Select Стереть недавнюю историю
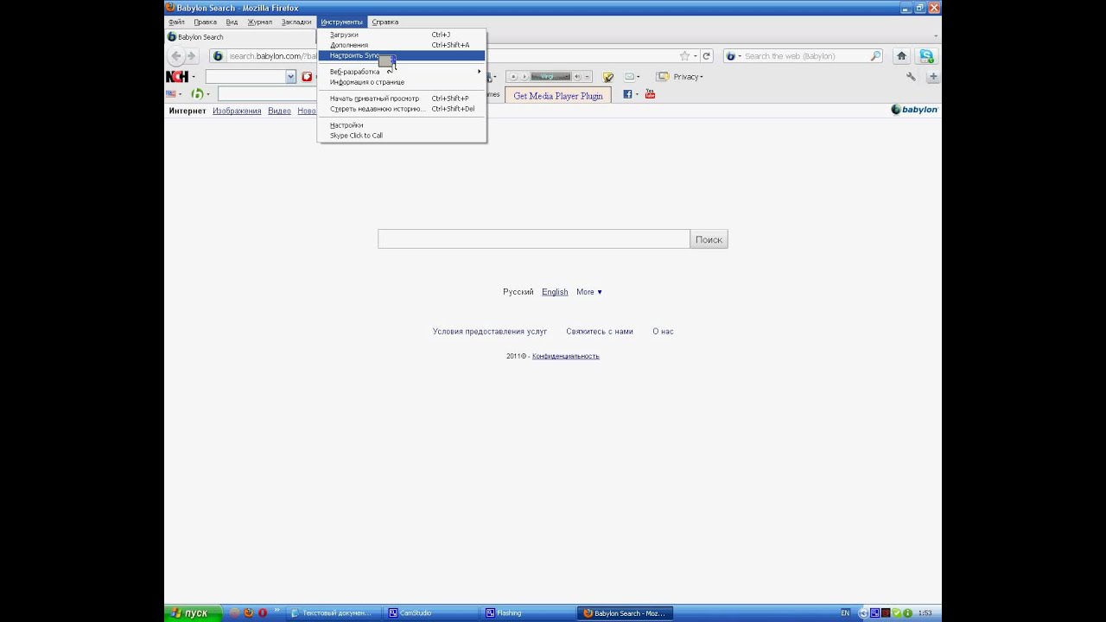Image resolution: width=1106 pixels, height=622 pixels. tap(402, 109)
